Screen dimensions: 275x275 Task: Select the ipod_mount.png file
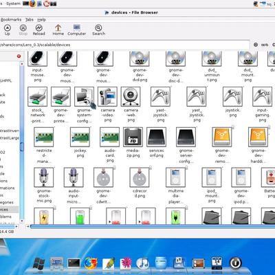pos(212,177)
